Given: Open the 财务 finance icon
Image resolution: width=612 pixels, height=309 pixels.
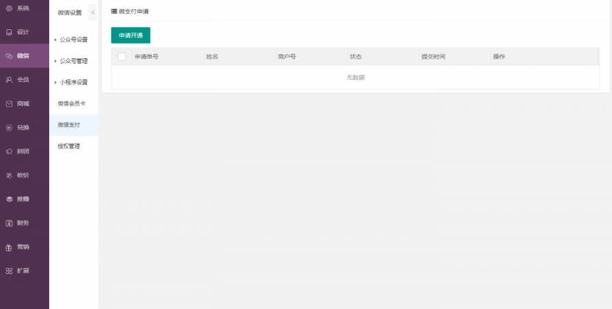Looking at the screenshot, I should [x=9, y=223].
